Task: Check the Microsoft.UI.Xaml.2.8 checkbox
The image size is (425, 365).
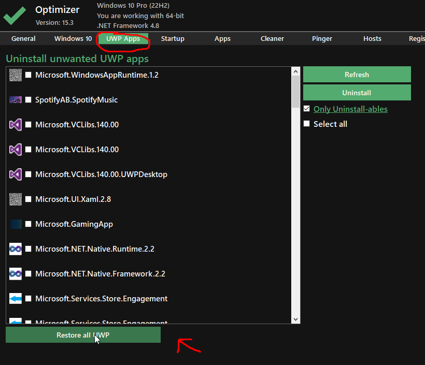Action: tap(28, 199)
